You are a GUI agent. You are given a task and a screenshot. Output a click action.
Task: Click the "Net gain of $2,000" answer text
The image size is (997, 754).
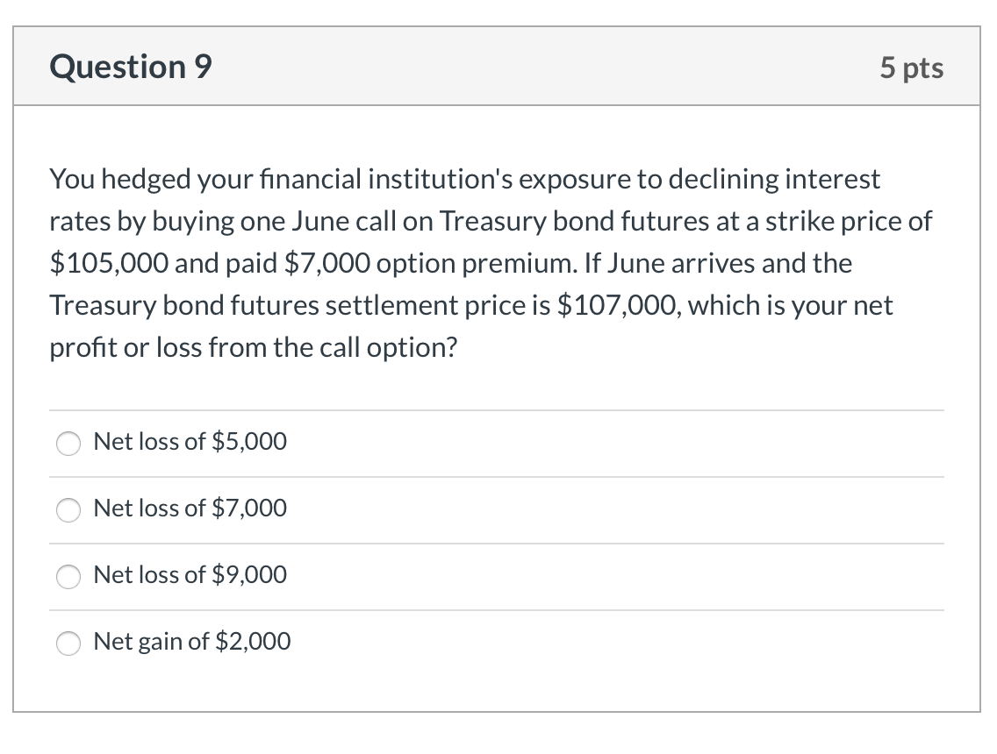tap(191, 642)
